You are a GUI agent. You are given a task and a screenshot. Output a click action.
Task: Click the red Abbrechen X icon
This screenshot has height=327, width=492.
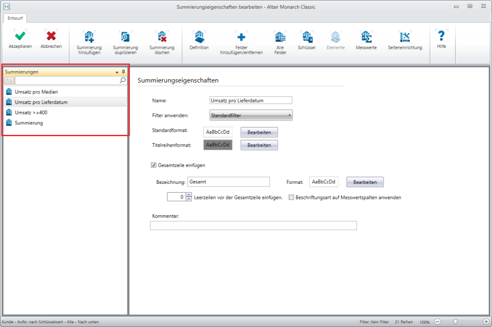click(x=51, y=36)
